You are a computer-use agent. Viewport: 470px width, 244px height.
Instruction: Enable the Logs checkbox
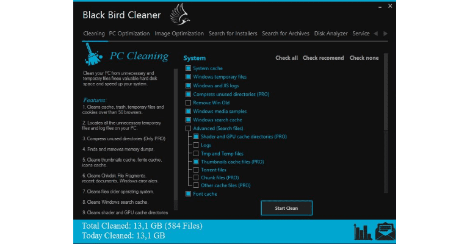[196, 145]
